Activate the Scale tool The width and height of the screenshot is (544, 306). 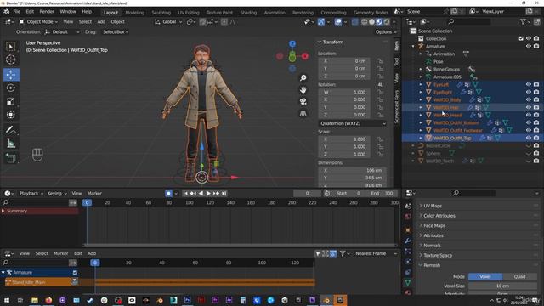(x=11, y=101)
